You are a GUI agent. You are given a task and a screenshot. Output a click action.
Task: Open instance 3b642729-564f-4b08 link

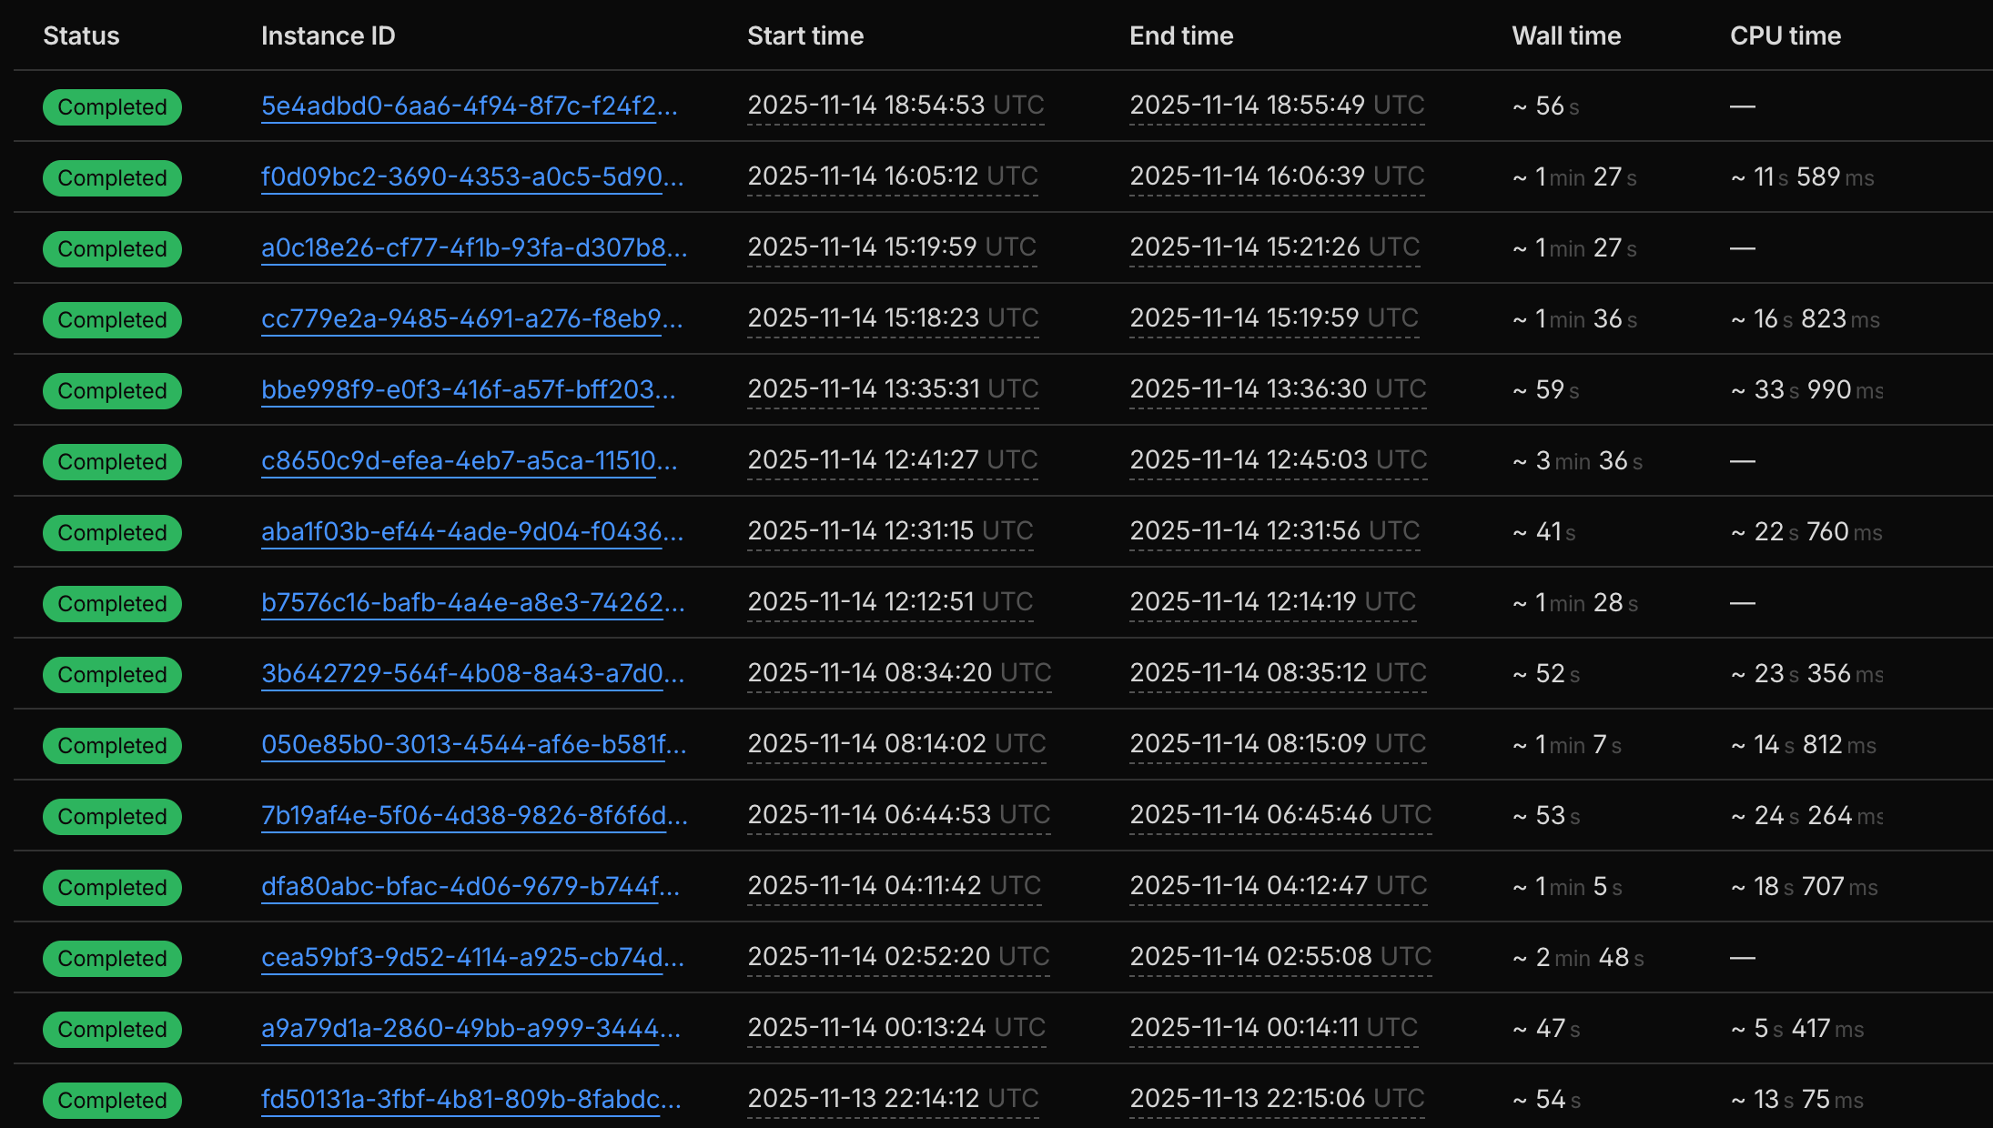(472, 674)
